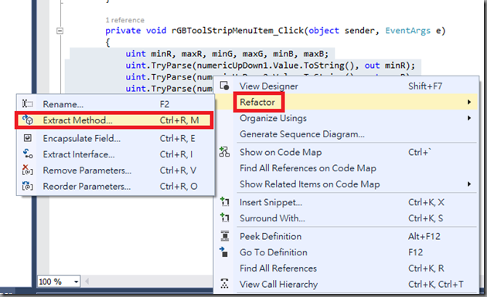Open the Refactor submenu item
Image resolution: width=487 pixels, height=297 pixels.
point(346,102)
